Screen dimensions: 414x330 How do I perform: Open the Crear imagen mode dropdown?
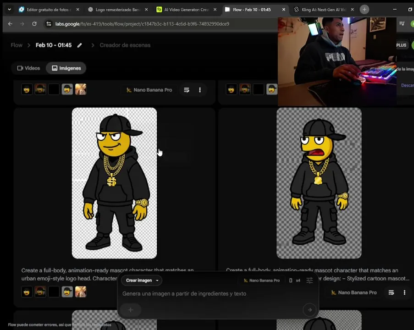[x=142, y=280]
